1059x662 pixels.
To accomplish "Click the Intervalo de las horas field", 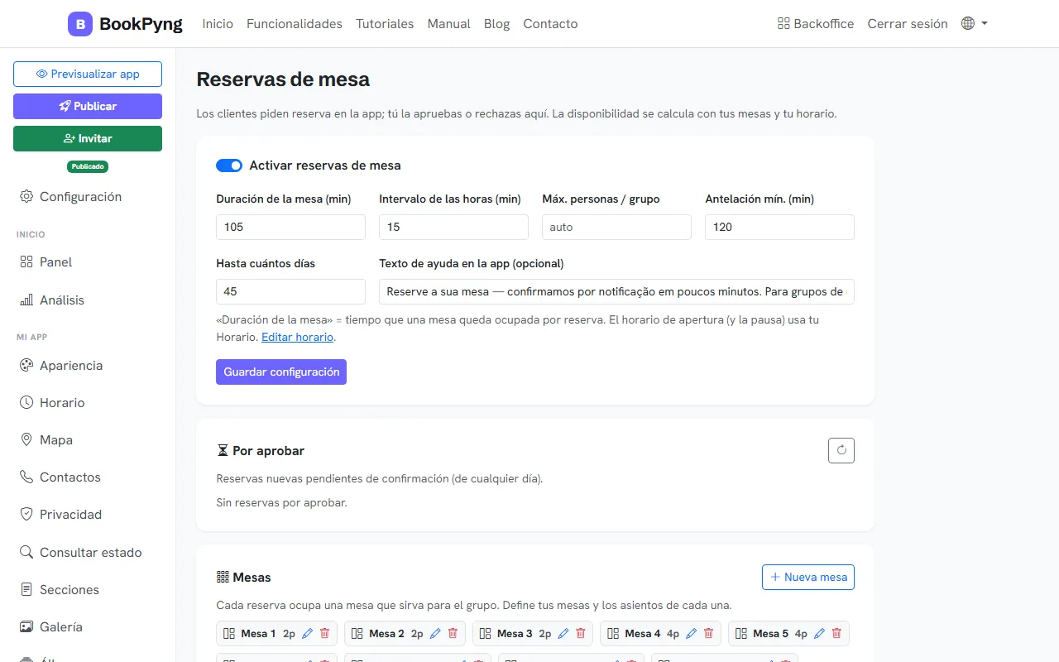I will click(x=453, y=227).
